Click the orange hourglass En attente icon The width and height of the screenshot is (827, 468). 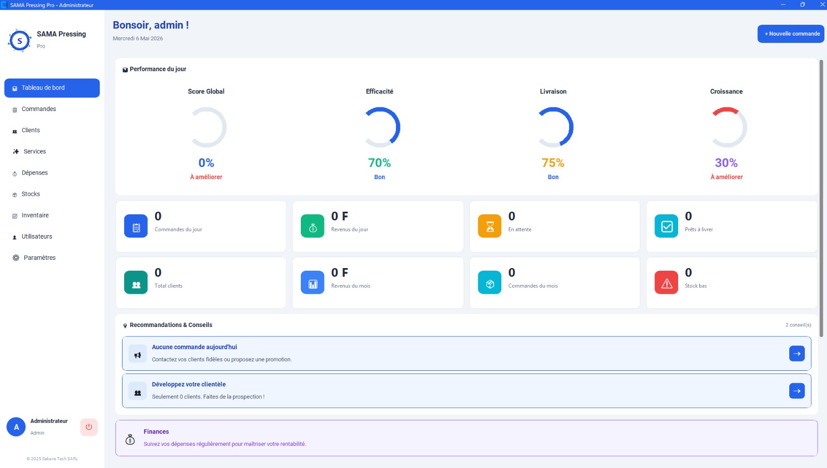[x=489, y=226]
